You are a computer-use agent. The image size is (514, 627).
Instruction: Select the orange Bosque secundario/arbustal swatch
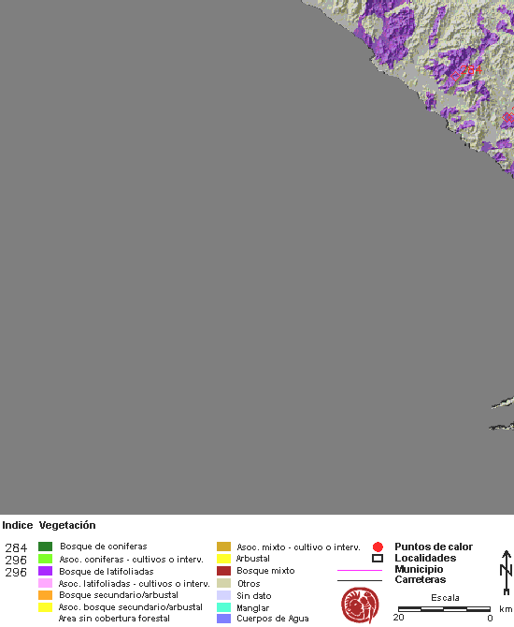(x=45, y=595)
